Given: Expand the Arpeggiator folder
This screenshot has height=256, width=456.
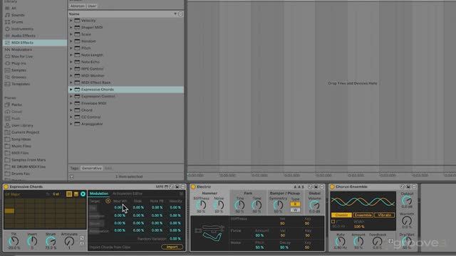Looking at the screenshot, I should (71, 124).
